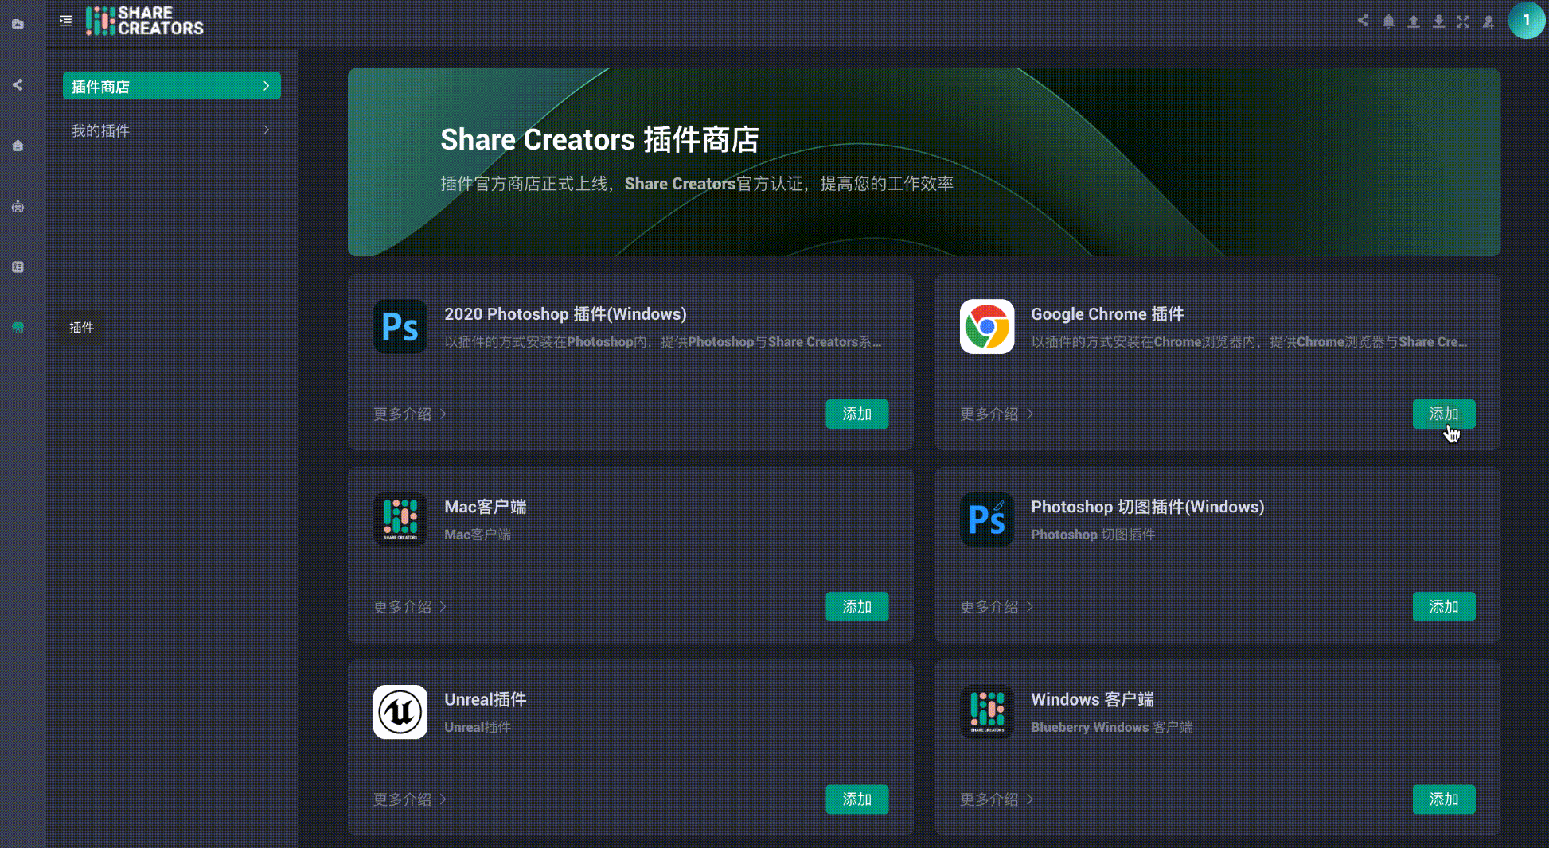Click the Google Chrome plugin icon
This screenshot has height=848, width=1549.
987,326
